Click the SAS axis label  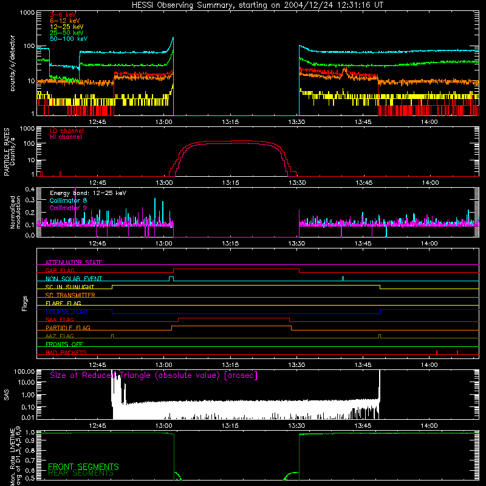6,395
